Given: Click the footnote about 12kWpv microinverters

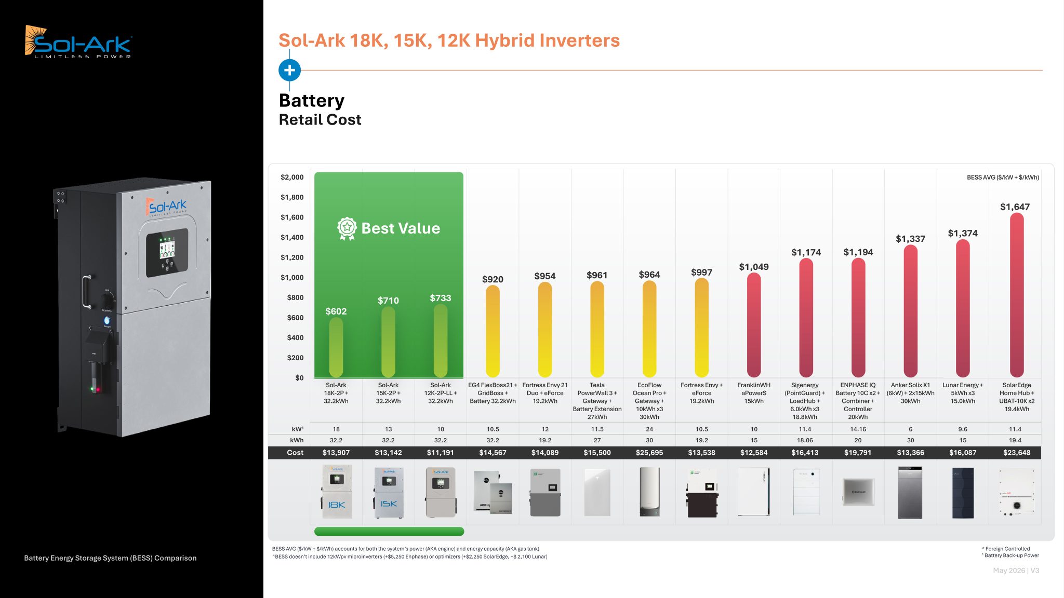Looking at the screenshot, I should click(409, 556).
